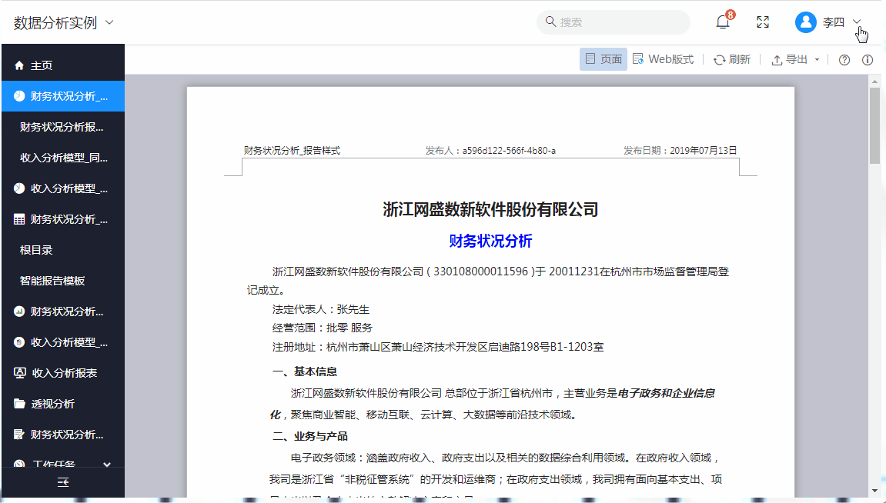The height and width of the screenshot is (503, 886).
Task: Open the notification bell with 8 alerts
Action: [723, 22]
